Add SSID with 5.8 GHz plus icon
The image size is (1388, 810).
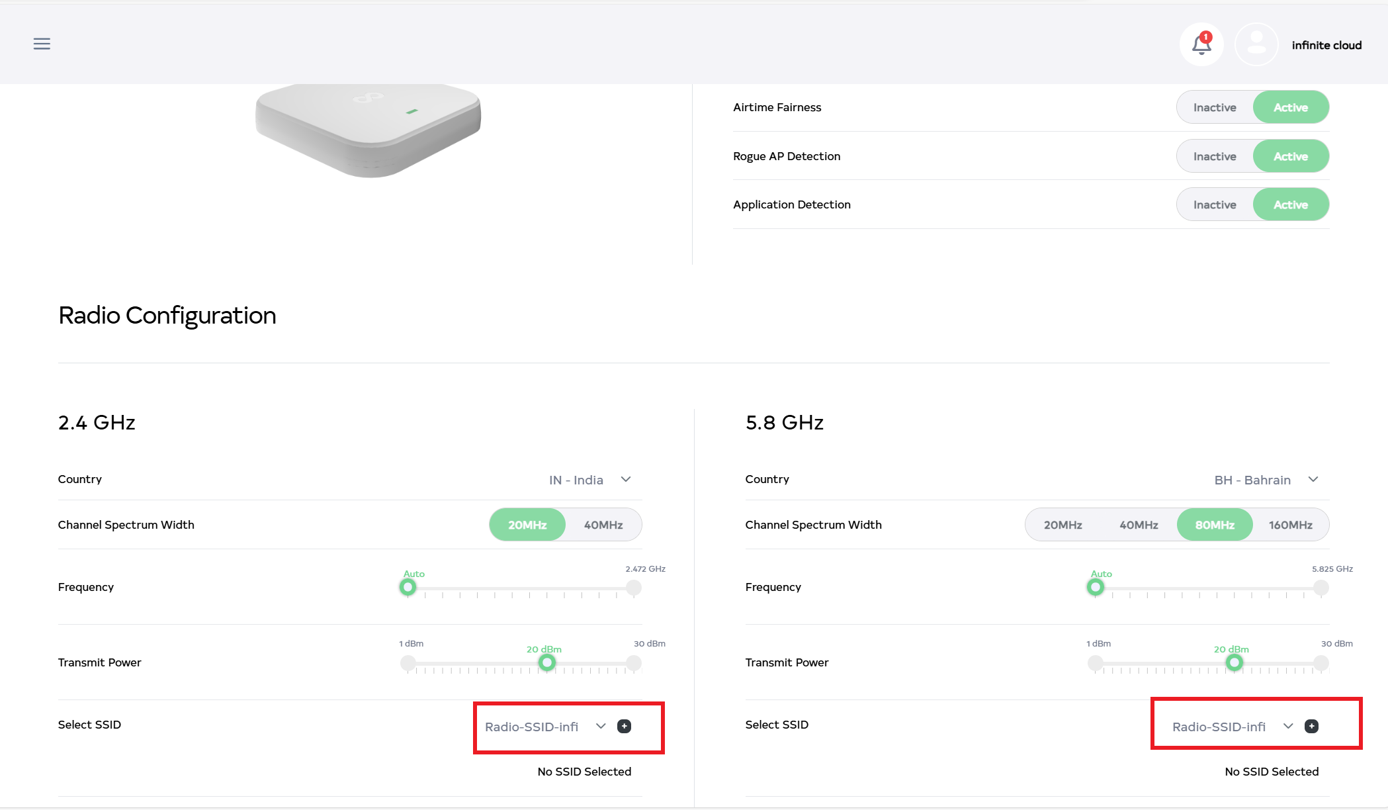tap(1311, 726)
